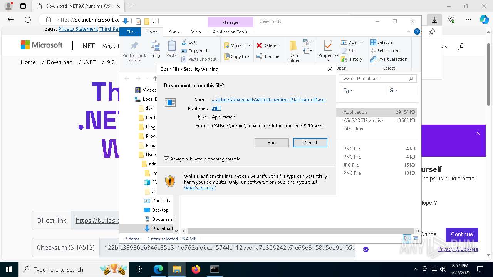Open the Properties ribbon icon

pyautogui.click(x=328, y=46)
